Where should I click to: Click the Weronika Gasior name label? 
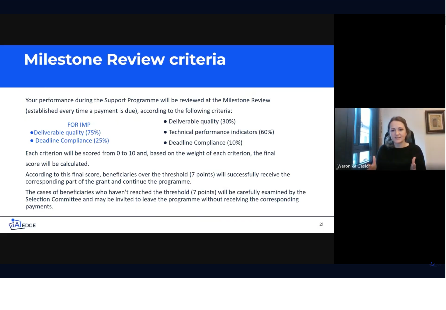(x=354, y=166)
